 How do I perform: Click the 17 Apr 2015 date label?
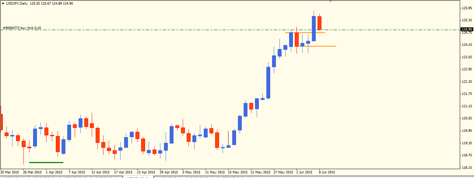(123, 172)
